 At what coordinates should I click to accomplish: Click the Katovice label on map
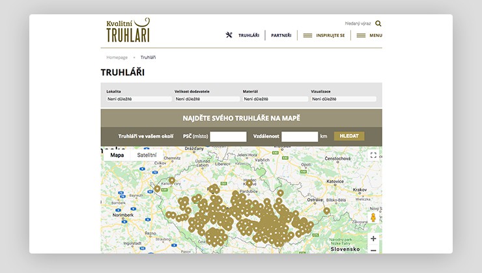335,181
